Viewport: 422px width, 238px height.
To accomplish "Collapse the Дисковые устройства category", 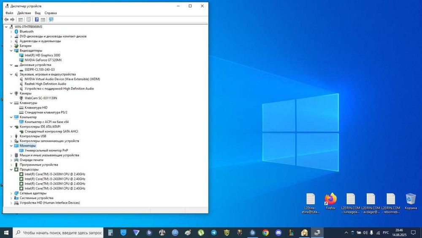I will point(11,65).
